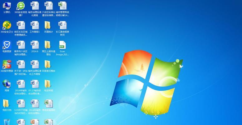The image size is (242, 125).
Task: Select Word file 城市治理标准化简报
Action: [35, 9]
